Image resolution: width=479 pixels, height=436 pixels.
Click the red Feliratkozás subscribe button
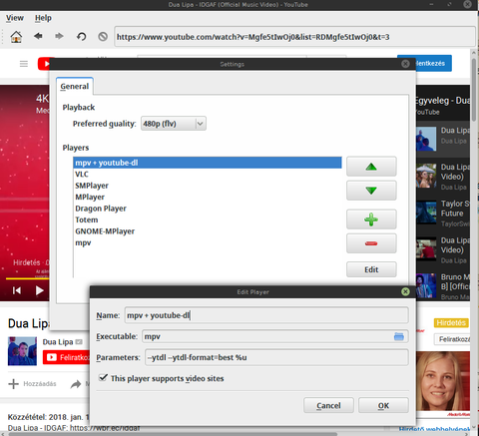tap(67, 357)
